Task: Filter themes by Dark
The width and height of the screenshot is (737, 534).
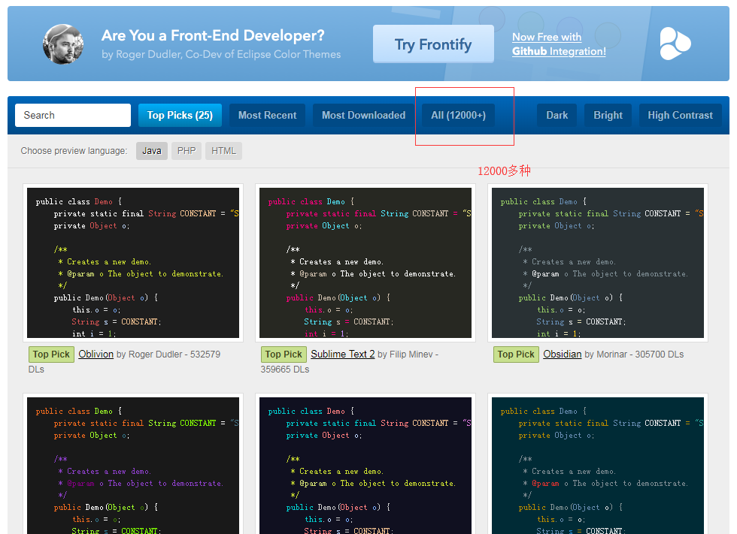Action: (x=557, y=116)
